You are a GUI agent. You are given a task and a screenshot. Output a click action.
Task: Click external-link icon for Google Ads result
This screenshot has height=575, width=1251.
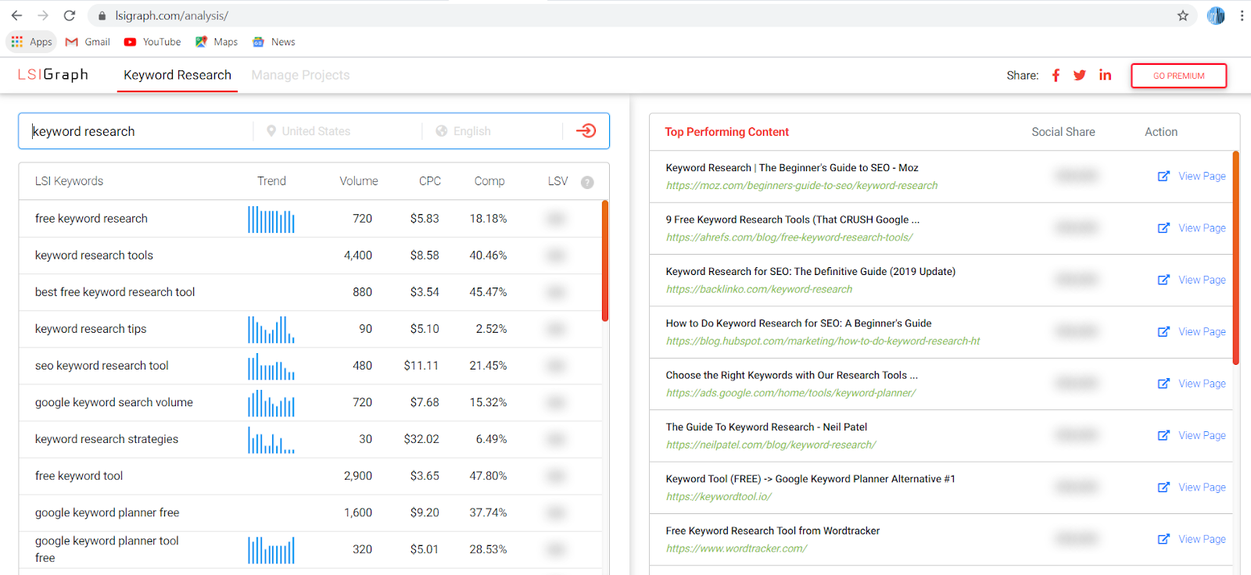click(1163, 383)
